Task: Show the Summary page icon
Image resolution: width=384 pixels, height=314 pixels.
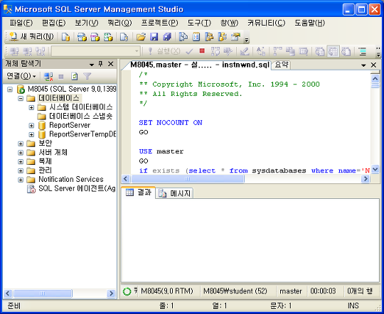Action: 196,37
